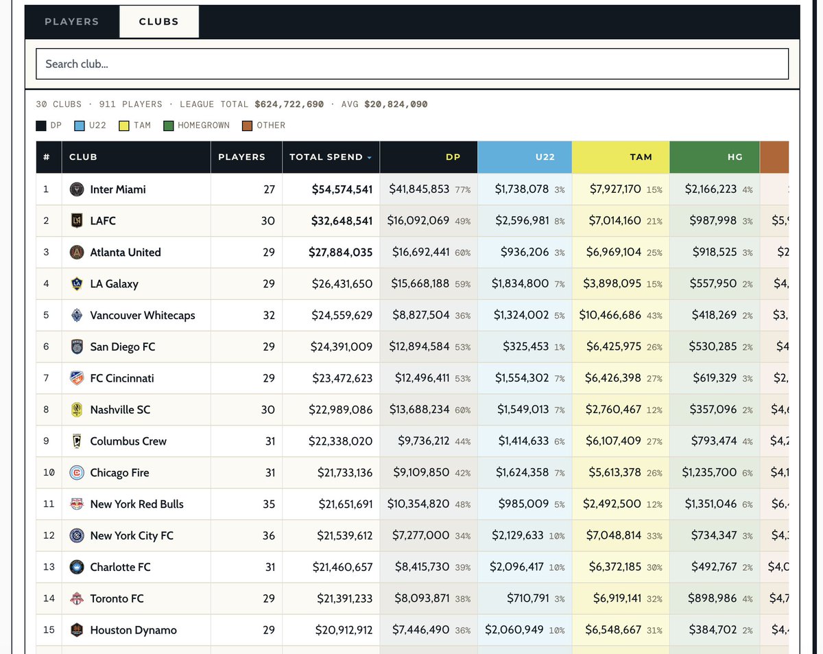The image size is (823, 654).
Task: Sort by Total Spend column arrow
Action: click(370, 158)
